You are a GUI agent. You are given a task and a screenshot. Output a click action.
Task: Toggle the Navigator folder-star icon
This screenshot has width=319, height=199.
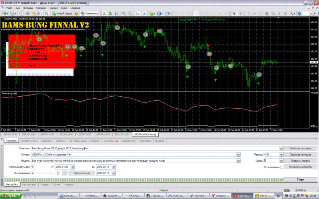(34, 14)
